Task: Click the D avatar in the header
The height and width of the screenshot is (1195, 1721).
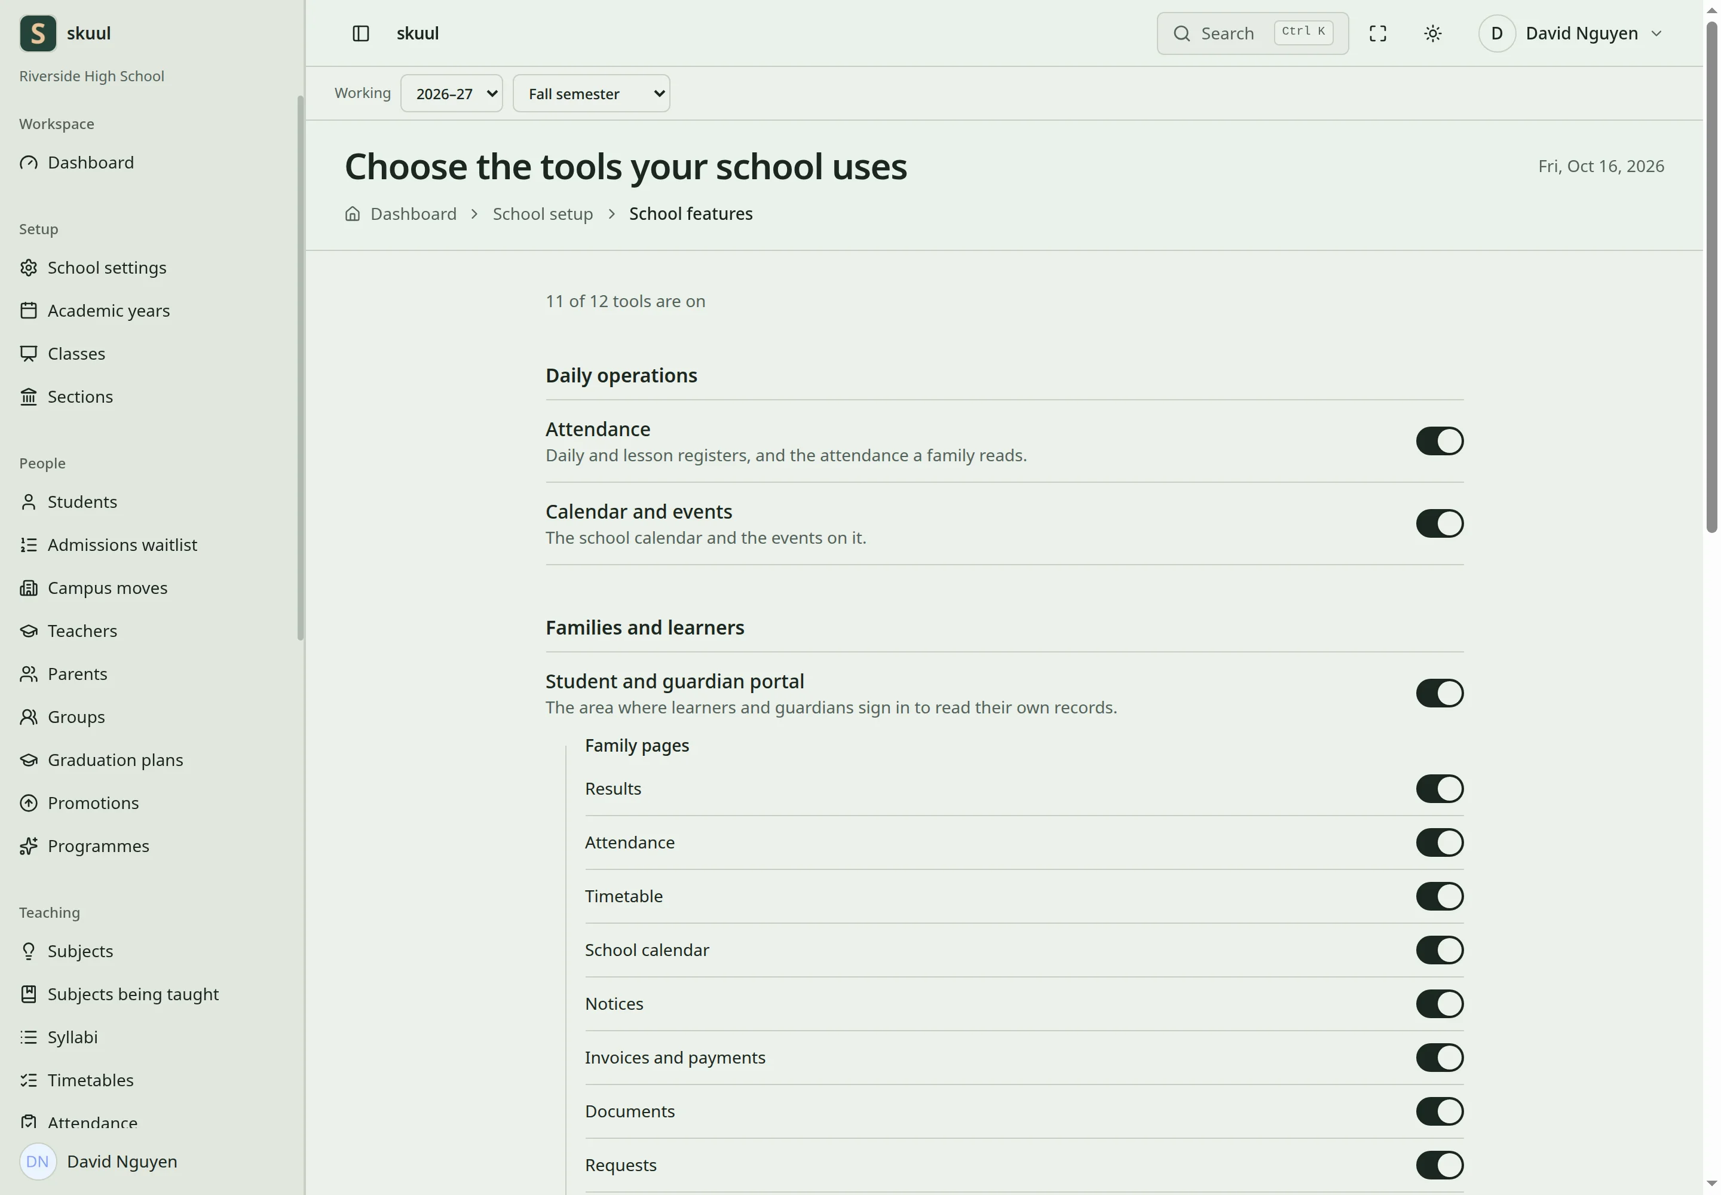Action: (1496, 33)
